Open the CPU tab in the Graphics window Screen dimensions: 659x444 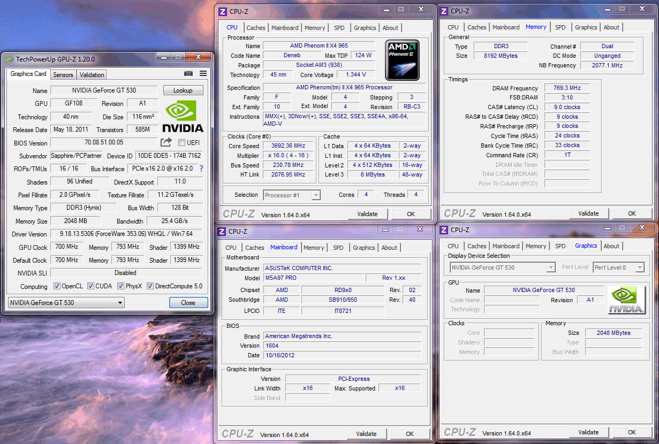[453, 246]
